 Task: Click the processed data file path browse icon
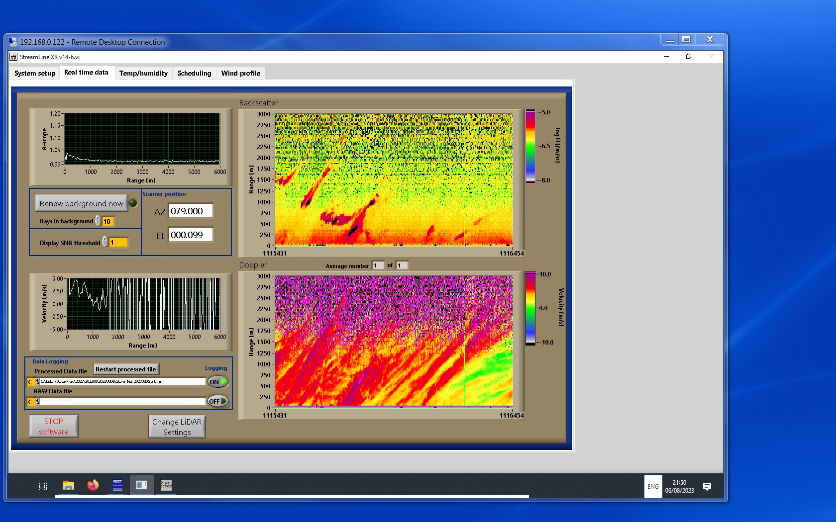tap(37, 382)
